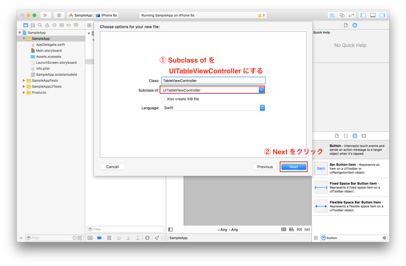Image resolution: width=406 pixels, height=266 pixels.
Task: Clear the 'button' library search field
Action: 385,238
